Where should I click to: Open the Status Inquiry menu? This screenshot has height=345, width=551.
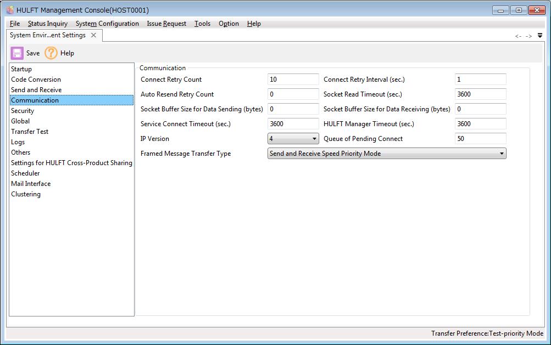click(x=47, y=24)
